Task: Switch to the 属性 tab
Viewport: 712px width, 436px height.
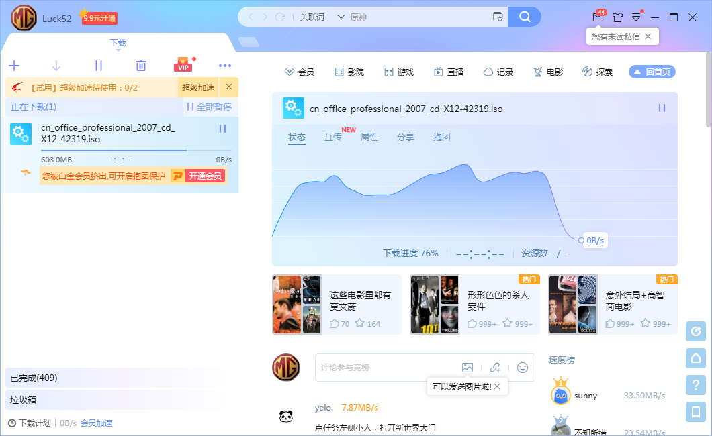Action: click(x=369, y=137)
